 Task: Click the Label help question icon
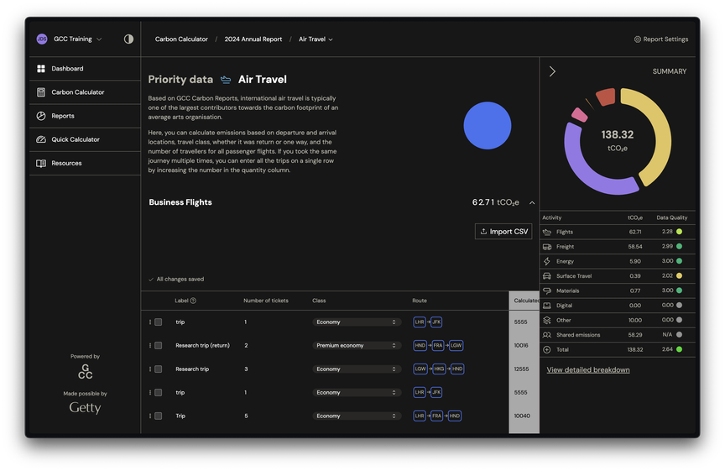point(193,301)
